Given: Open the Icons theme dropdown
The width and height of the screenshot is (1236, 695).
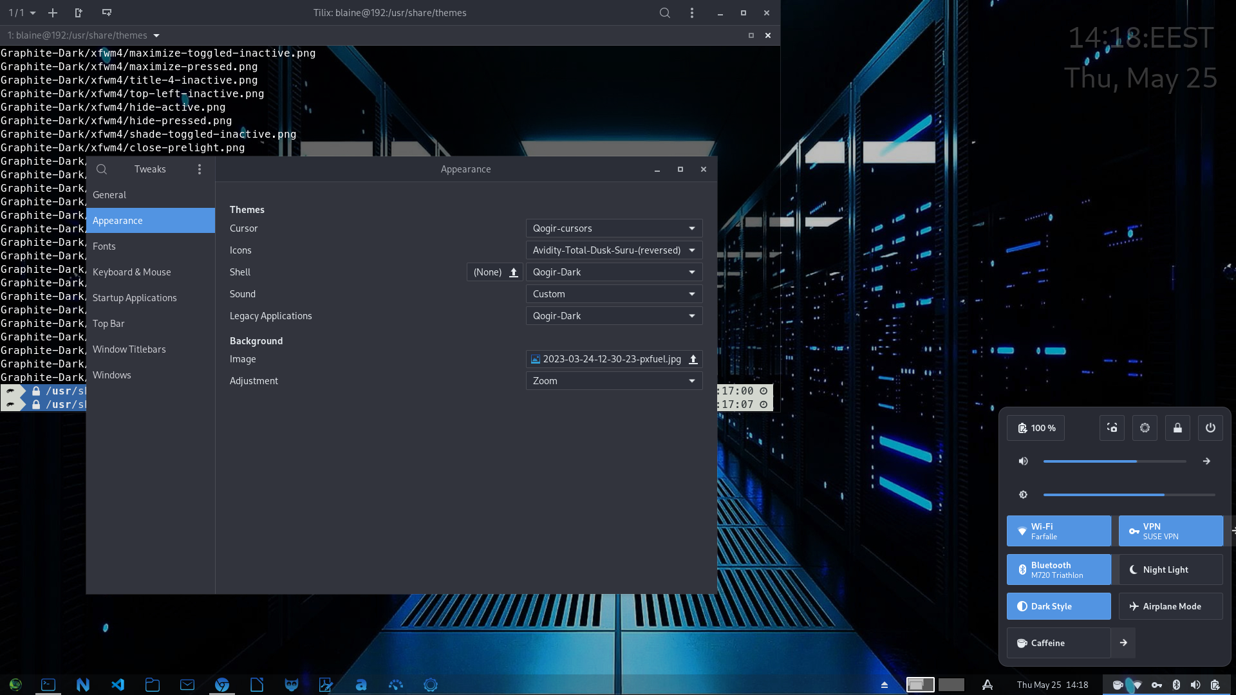Looking at the screenshot, I should (613, 250).
